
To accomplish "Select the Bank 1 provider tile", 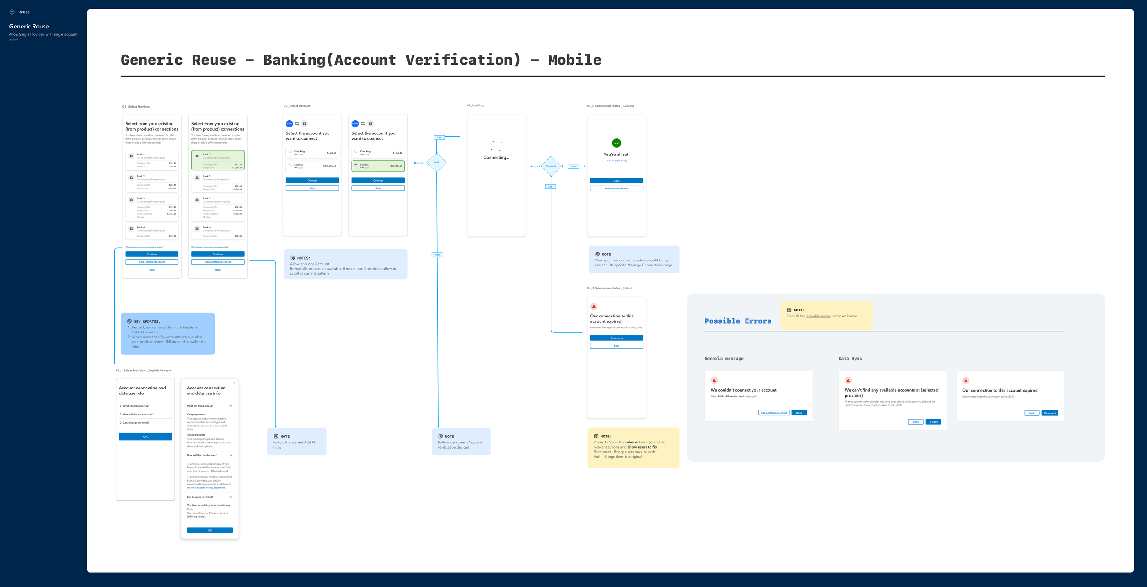I will point(152,161).
